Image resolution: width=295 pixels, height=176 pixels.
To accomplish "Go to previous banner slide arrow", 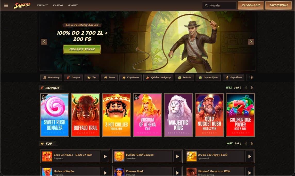I will (44, 42).
